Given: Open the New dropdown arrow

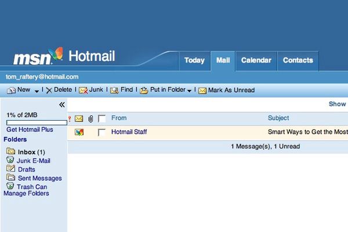Looking at the screenshot, I should click(x=37, y=91).
